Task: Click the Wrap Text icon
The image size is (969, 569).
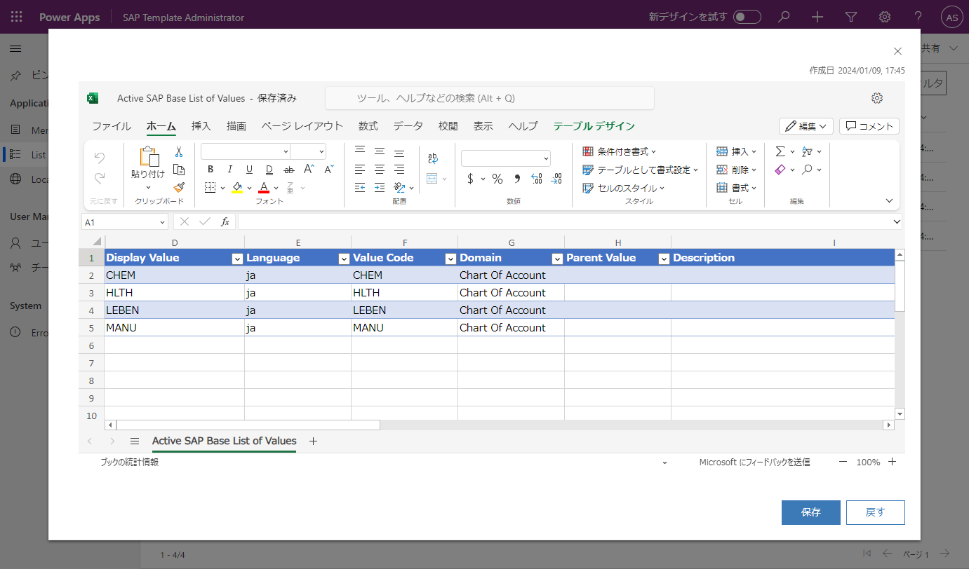Action: [433, 159]
